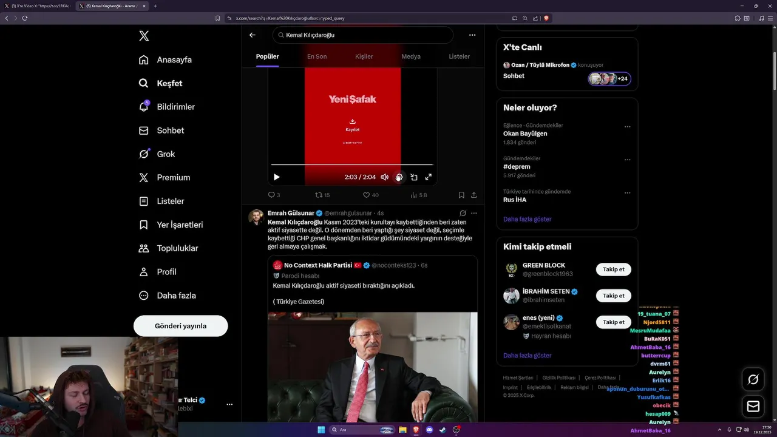Click the Grok icon on Emrah Gülsunar's post
Image resolution: width=777 pixels, height=437 pixels.
(x=463, y=213)
